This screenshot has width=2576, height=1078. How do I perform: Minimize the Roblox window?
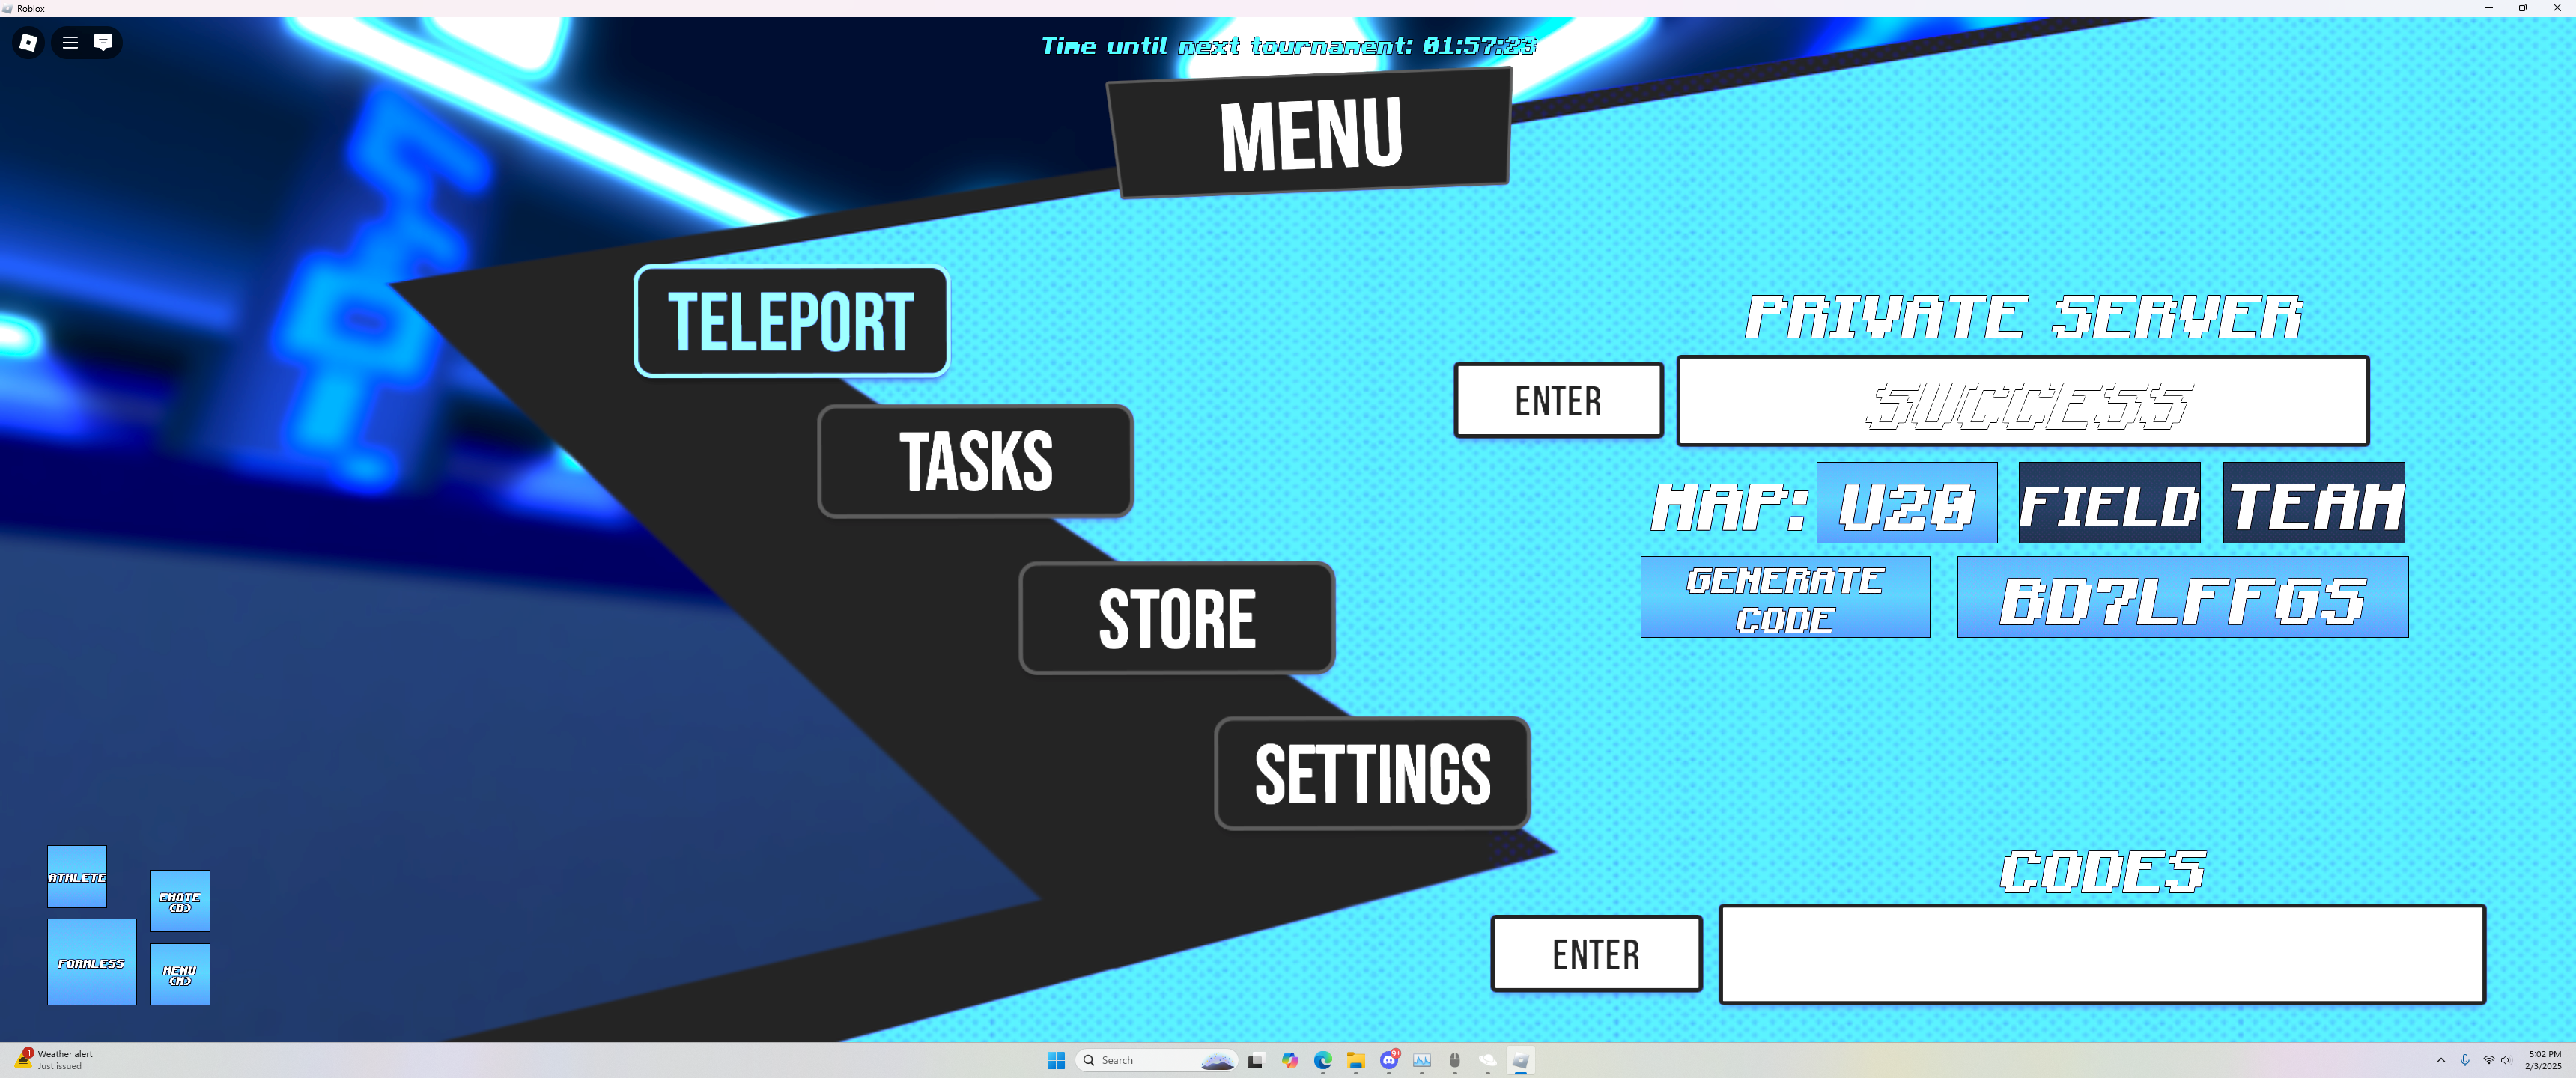[x=2488, y=8]
